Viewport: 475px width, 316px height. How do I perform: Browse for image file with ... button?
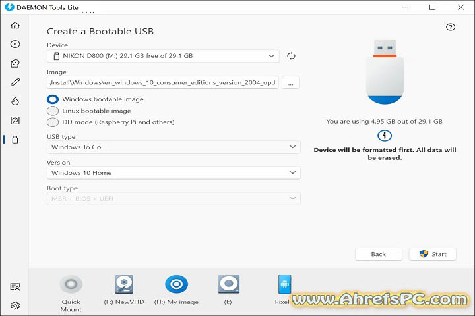click(290, 82)
